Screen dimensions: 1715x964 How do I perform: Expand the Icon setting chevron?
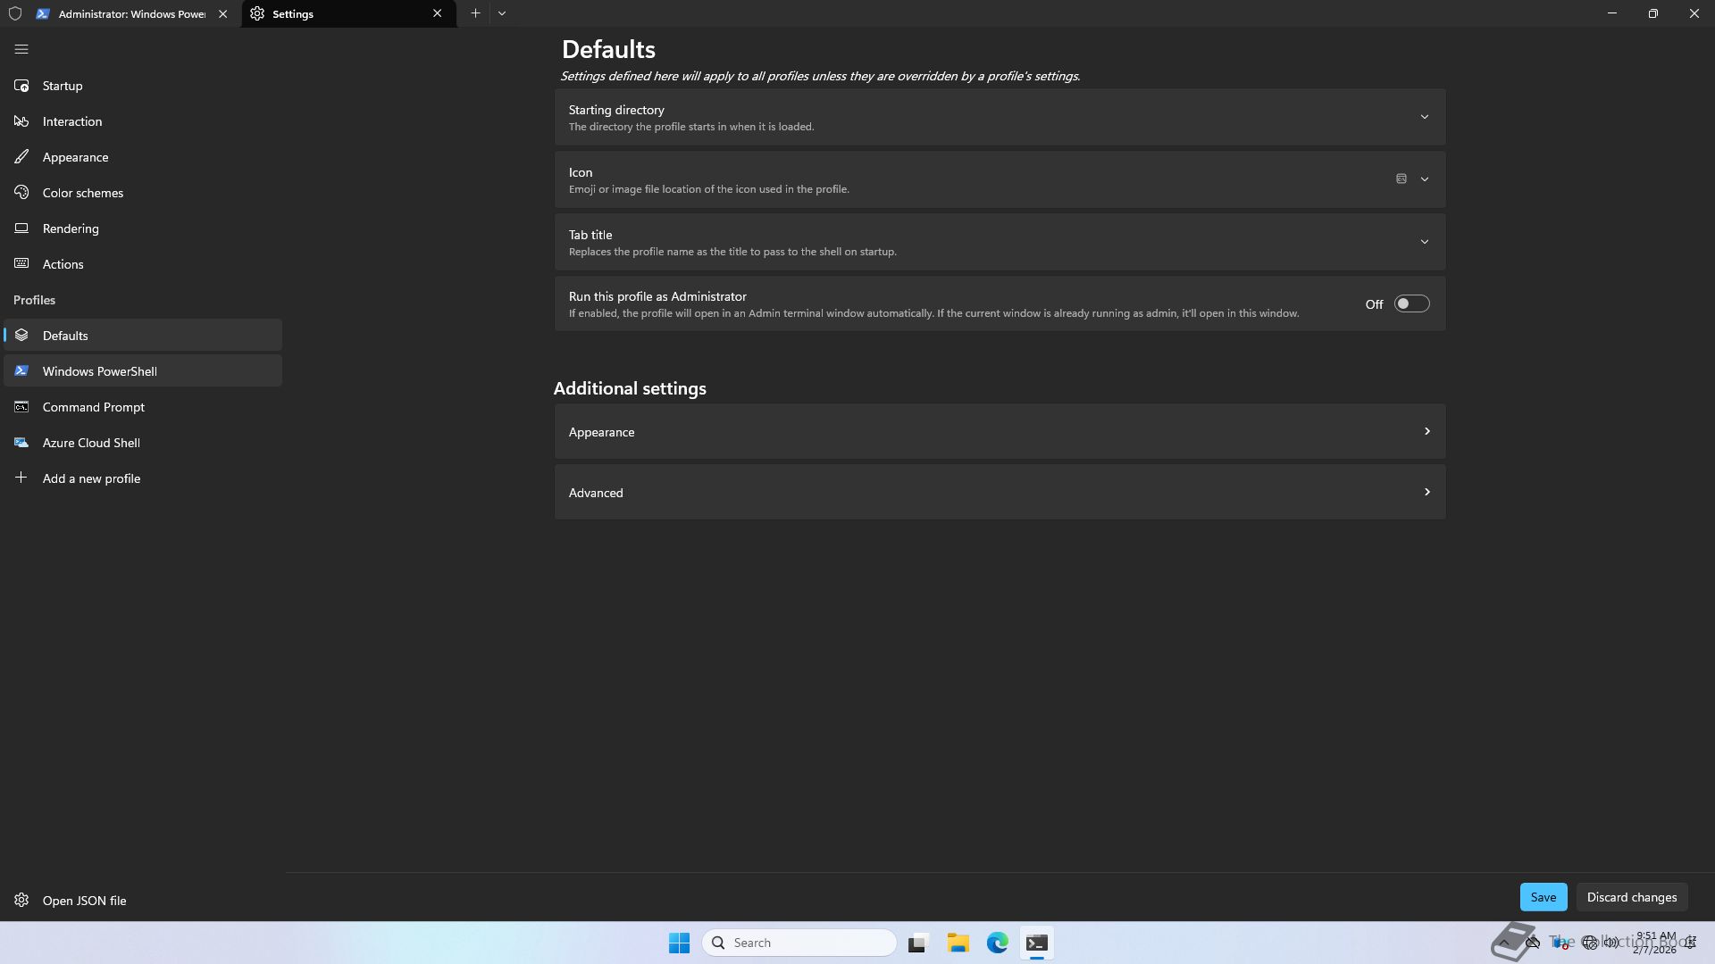[1424, 179]
